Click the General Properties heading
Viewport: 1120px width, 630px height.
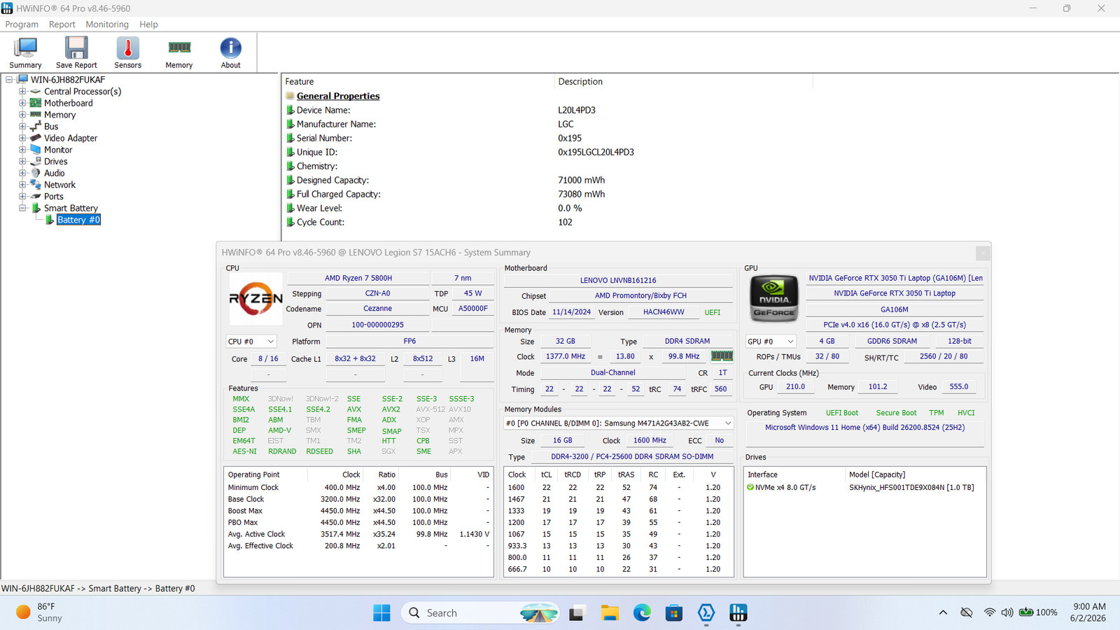(x=338, y=96)
